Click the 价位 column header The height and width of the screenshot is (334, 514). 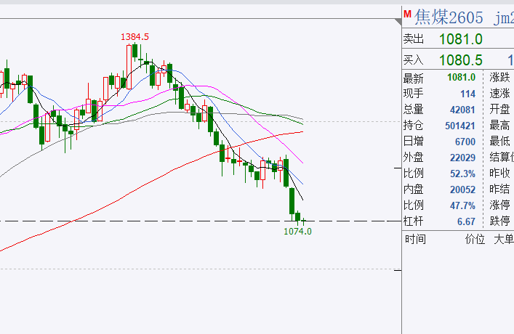tap(475, 240)
